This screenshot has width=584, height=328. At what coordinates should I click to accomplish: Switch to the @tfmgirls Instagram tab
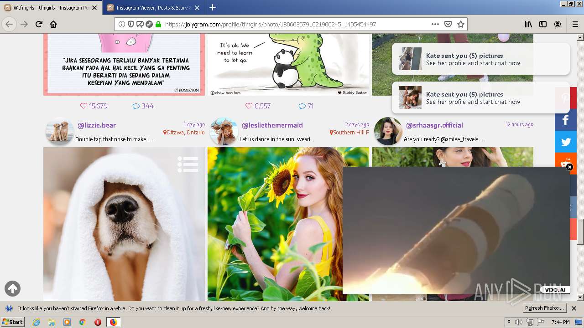click(51, 8)
